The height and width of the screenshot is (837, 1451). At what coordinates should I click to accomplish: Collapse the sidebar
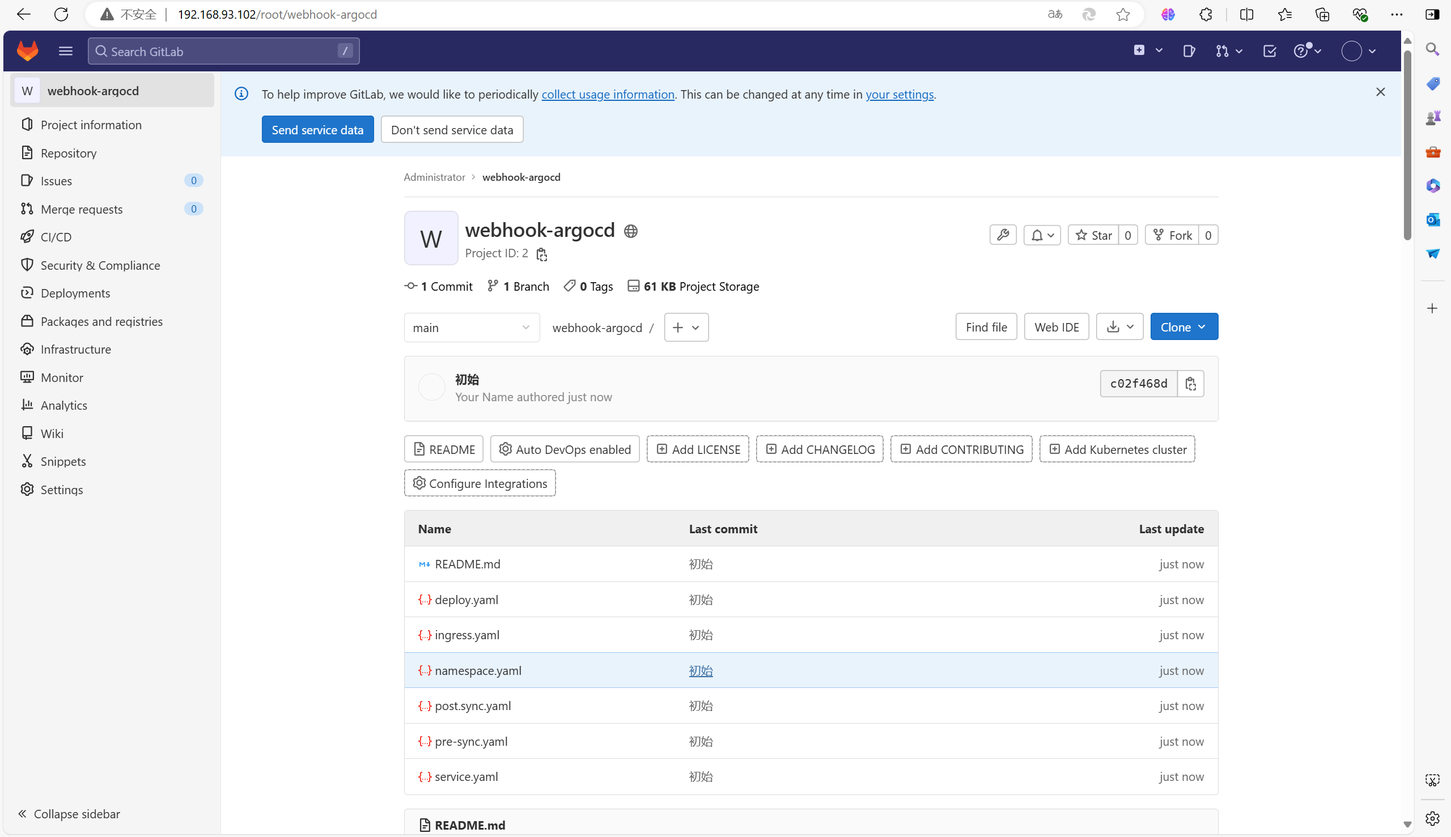tap(69, 813)
